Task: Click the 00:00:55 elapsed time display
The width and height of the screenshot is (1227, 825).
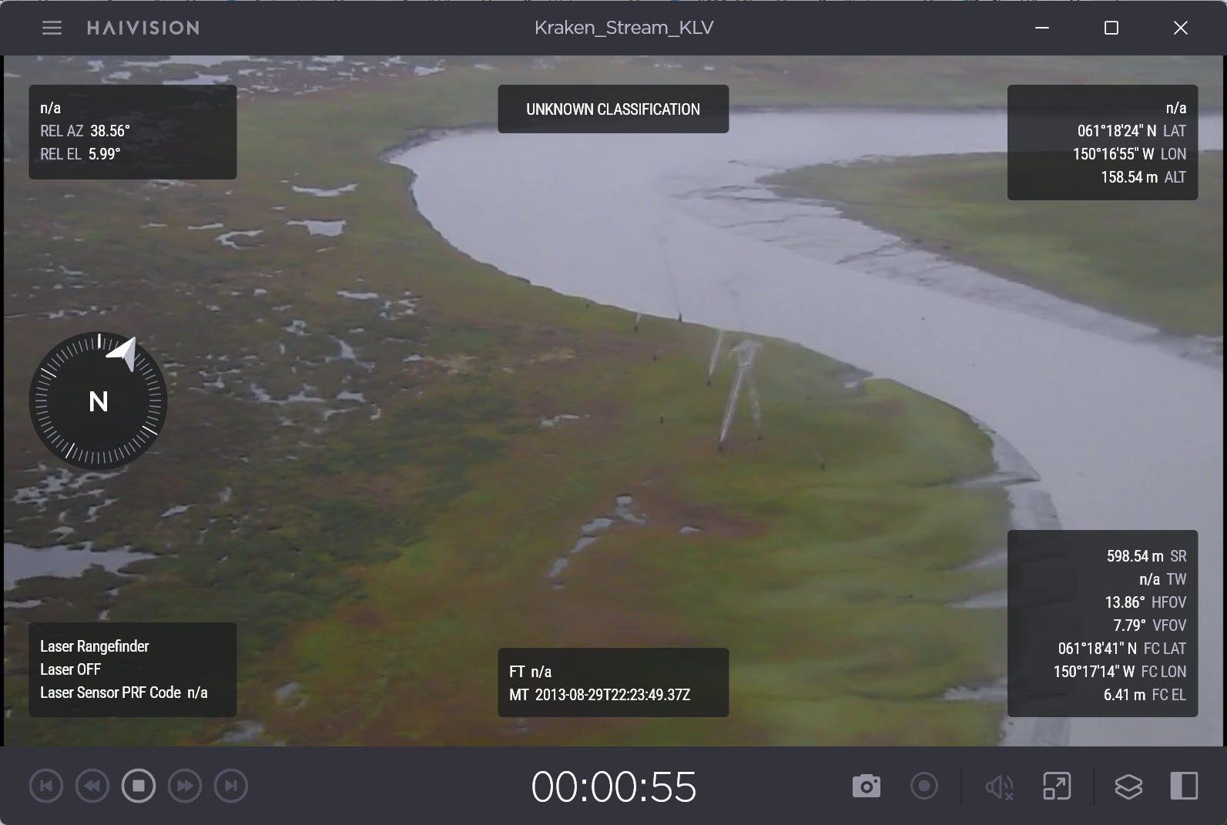Action: (614, 786)
